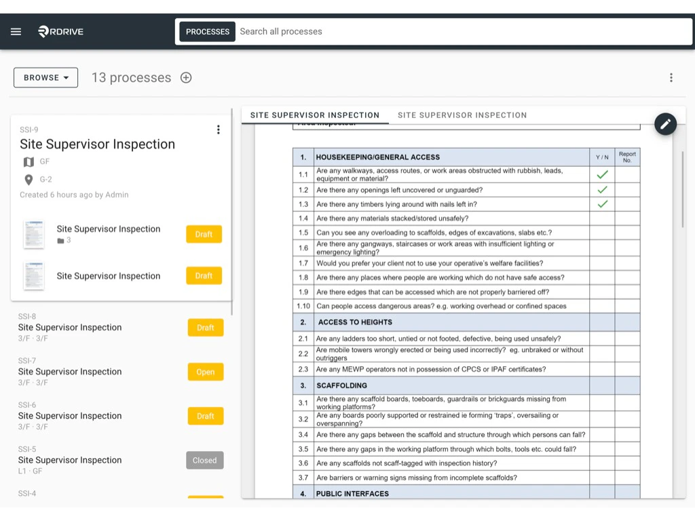
Task: Open first document thumbnail in SSI-9 card
Action: tap(34, 234)
